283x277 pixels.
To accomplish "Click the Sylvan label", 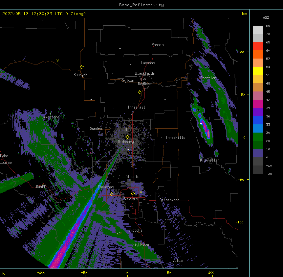I will pos(128,81).
